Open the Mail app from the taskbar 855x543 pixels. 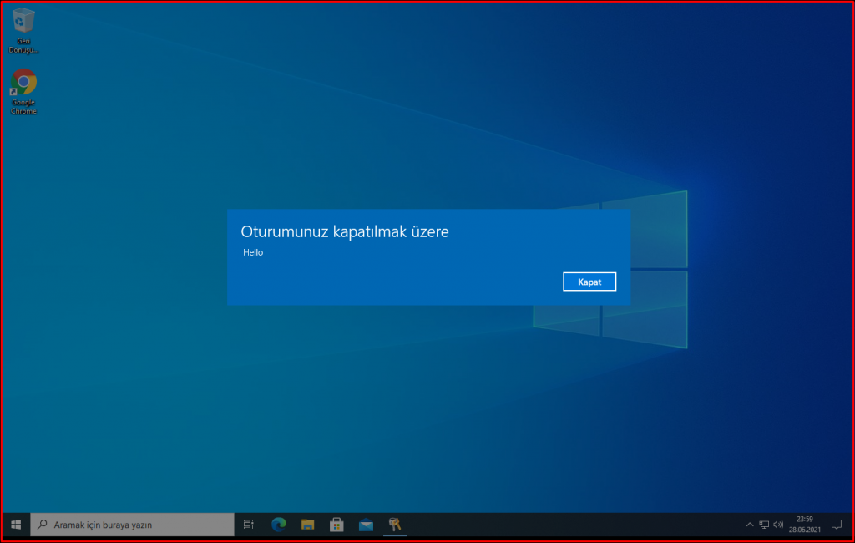click(366, 525)
